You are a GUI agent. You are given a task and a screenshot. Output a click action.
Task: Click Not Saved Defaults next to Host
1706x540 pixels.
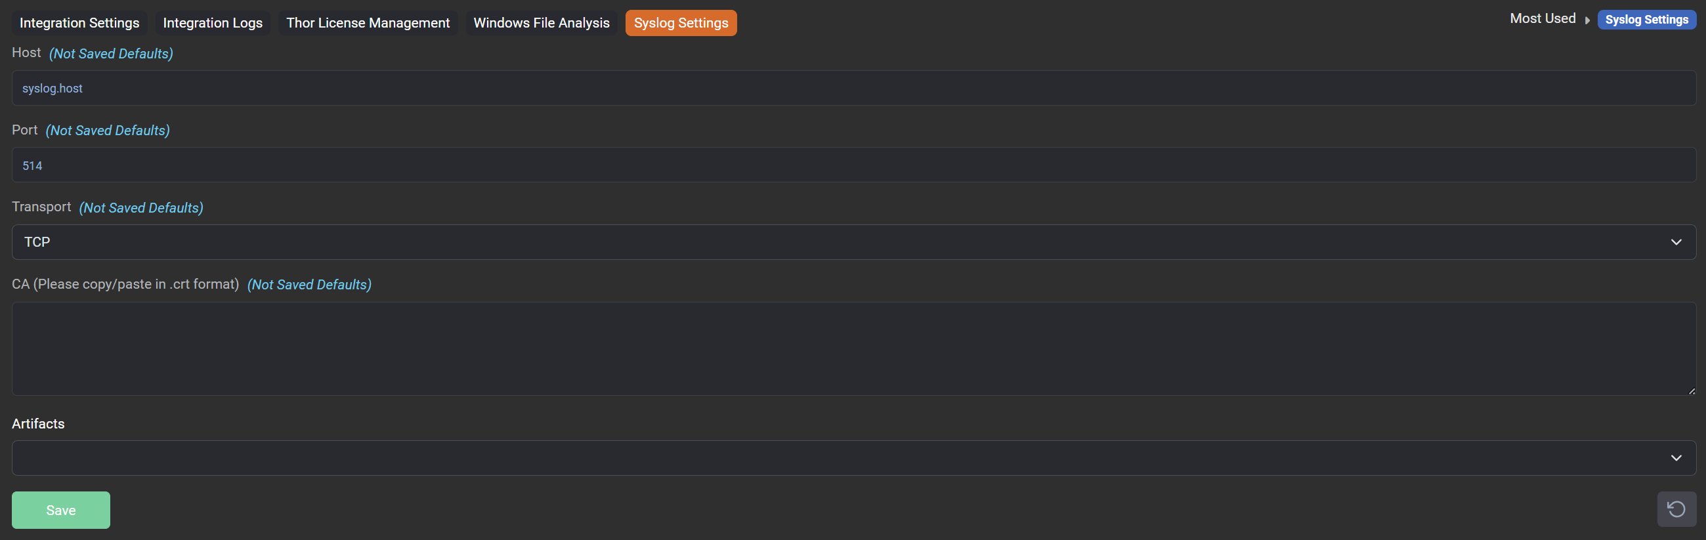(112, 54)
